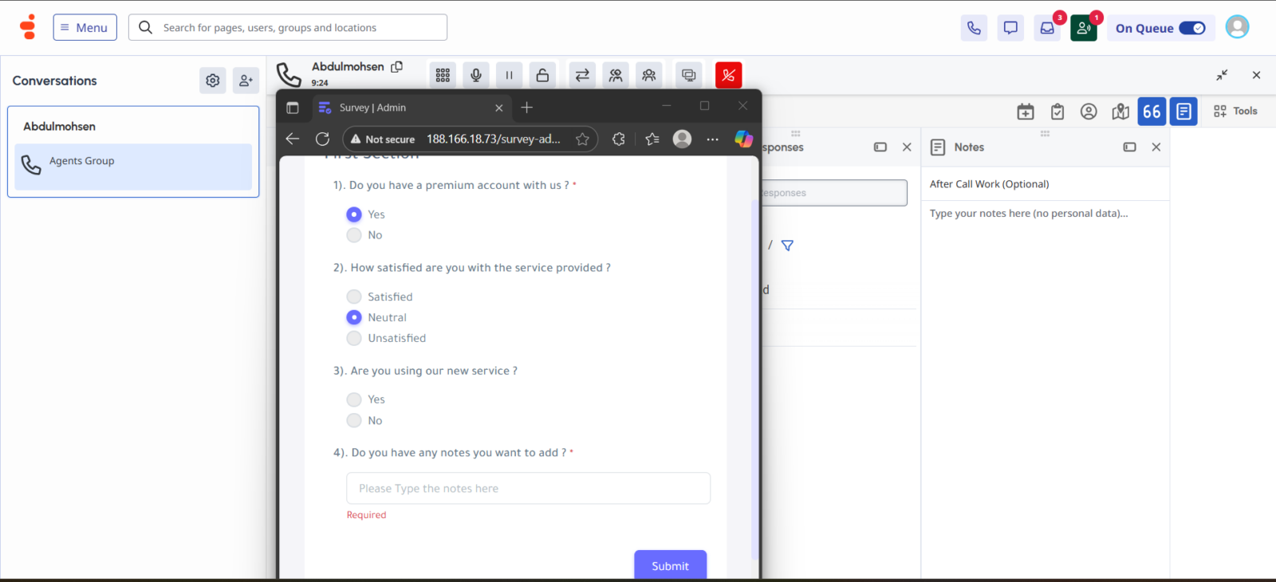Click the transfer call icon
This screenshot has height=582, width=1276.
coord(582,75)
